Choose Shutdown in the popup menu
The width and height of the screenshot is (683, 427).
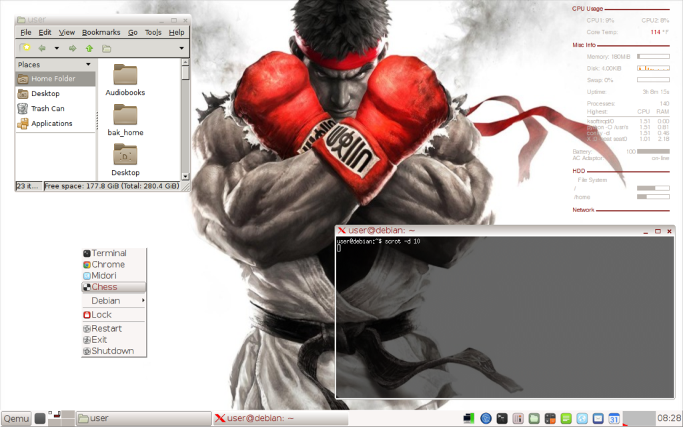click(112, 351)
